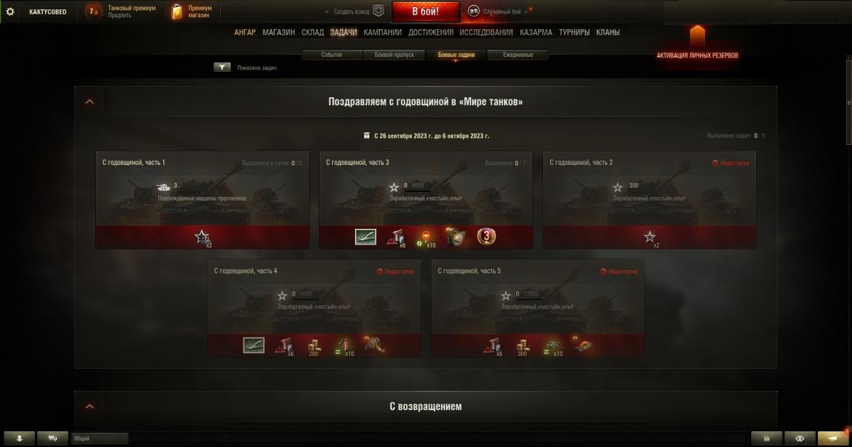Screen dimensions: 852x447
Task: Switch to the «Ежедневные» tab
Action: [518, 55]
